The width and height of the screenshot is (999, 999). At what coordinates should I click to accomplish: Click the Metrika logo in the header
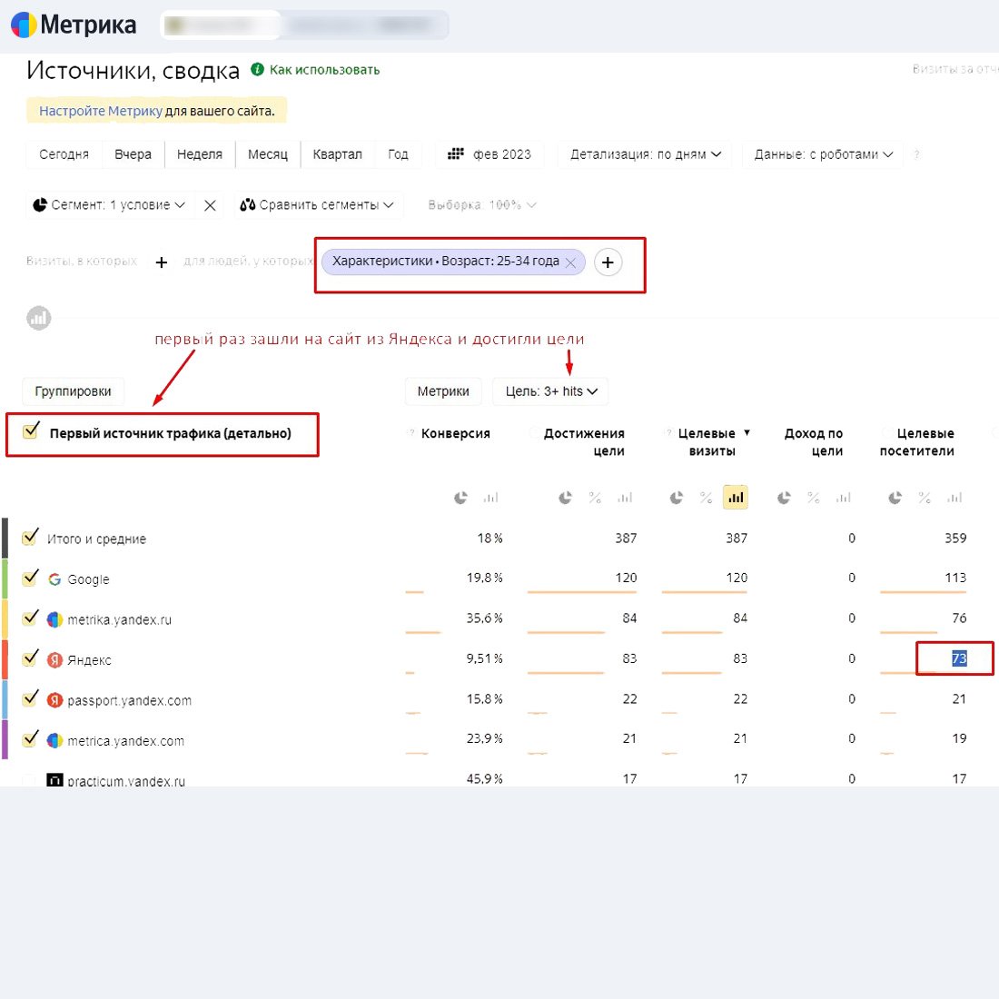click(74, 25)
